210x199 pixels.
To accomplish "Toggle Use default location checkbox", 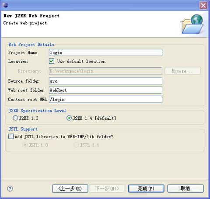I will click(52, 61).
